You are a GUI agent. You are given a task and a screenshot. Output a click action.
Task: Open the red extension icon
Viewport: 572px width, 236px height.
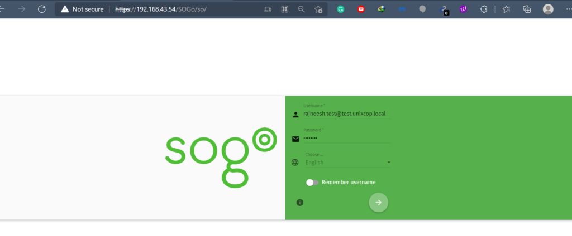(361, 9)
